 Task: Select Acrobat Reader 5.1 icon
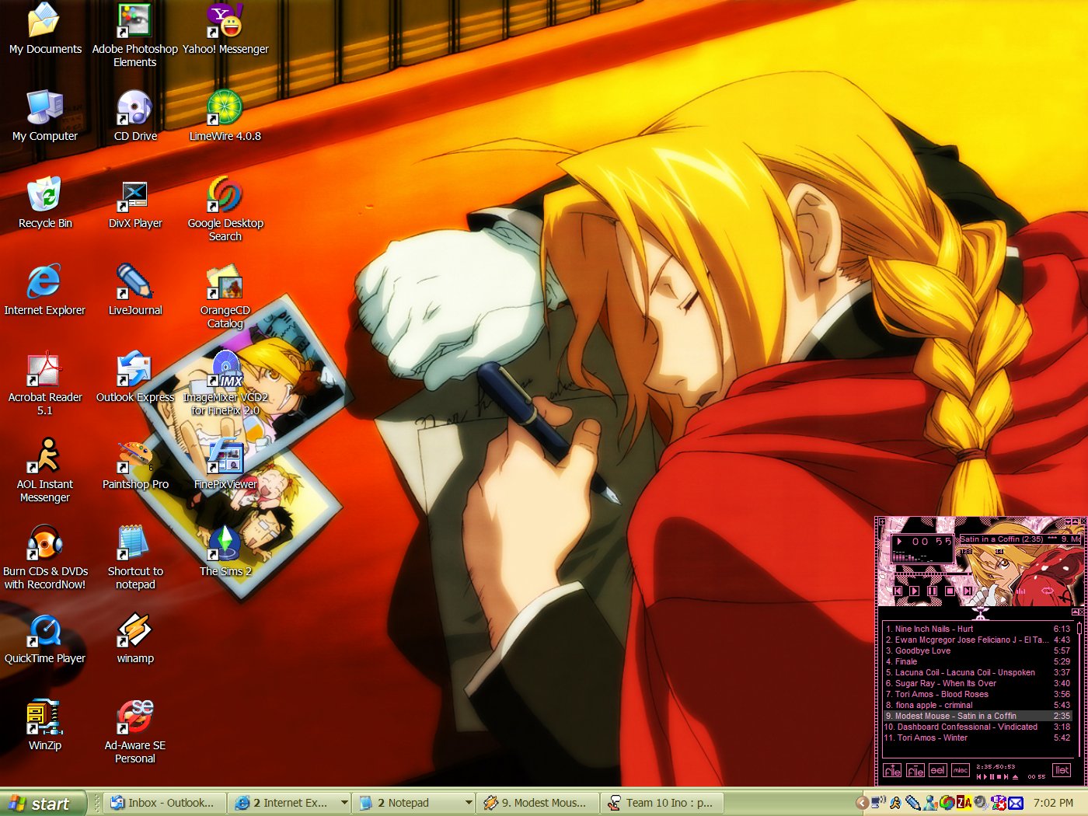45,384
